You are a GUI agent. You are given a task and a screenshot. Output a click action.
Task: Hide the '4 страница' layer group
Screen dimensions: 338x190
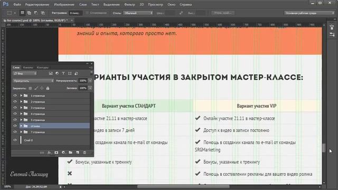[15, 113]
